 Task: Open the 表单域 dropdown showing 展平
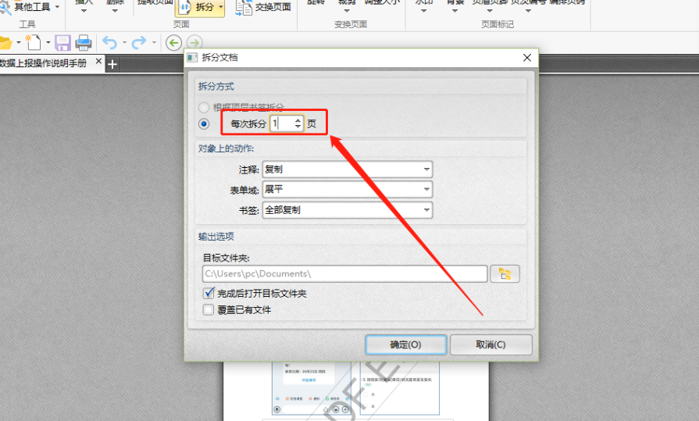(348, 190)
